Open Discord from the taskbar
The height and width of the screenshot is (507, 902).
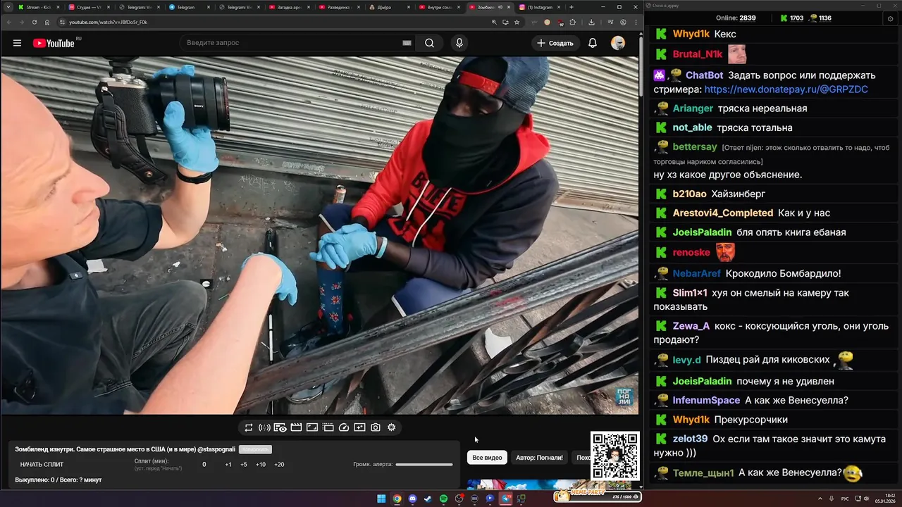[x=412, y=499]
